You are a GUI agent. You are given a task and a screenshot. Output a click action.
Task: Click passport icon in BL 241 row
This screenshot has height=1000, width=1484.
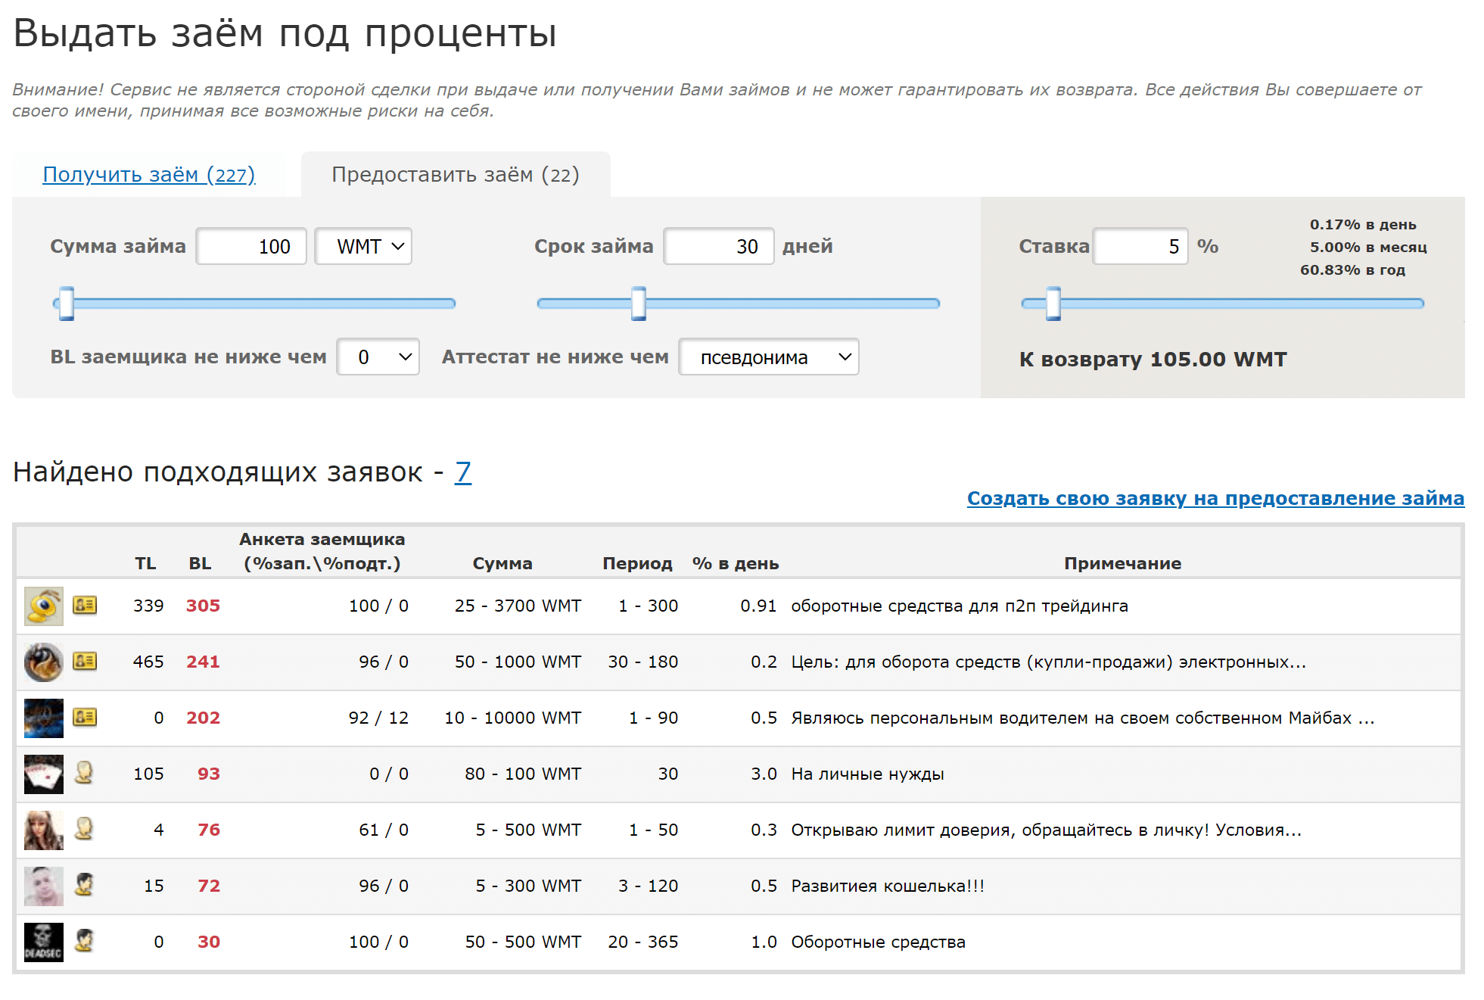(85, 661)
